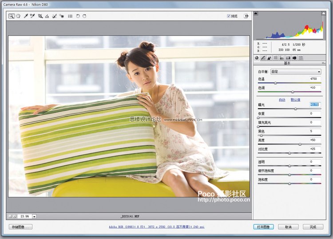Screen dimensions: 333x239
Task: Open the zoom level dropdown arrow
Action: tap(34, 216)
